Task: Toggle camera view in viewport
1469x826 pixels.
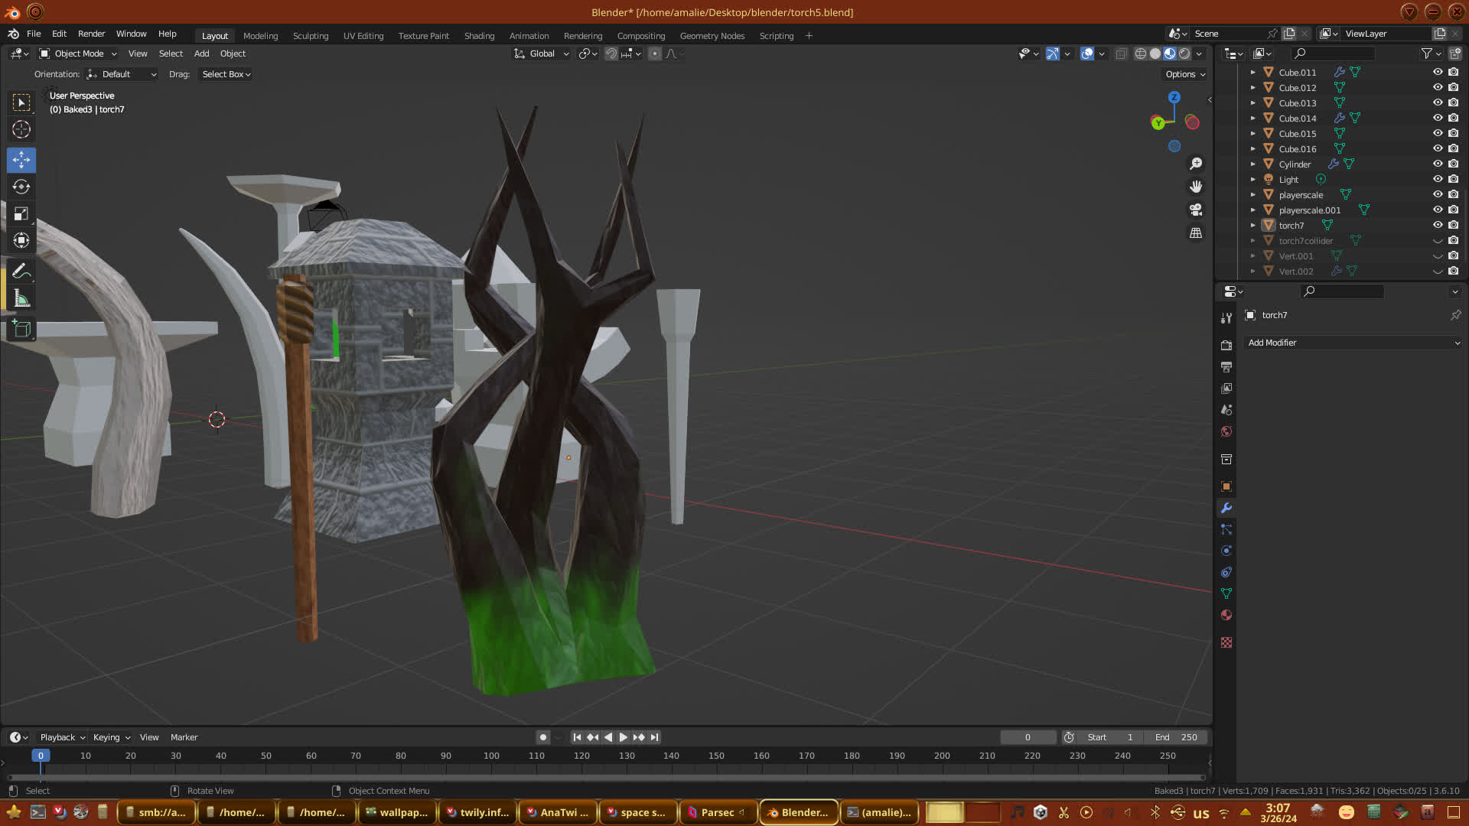Action: [x=1196, y=210]
